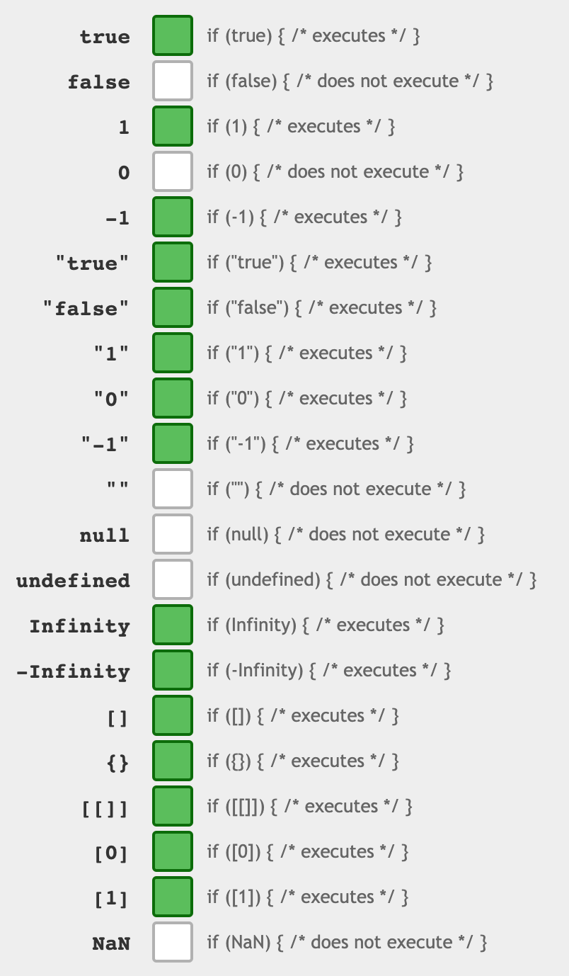Image resolution: width=569 pixels, height=976 pixels.
Task: Click the empty box beside undefined
Action: tap(172, 579)
